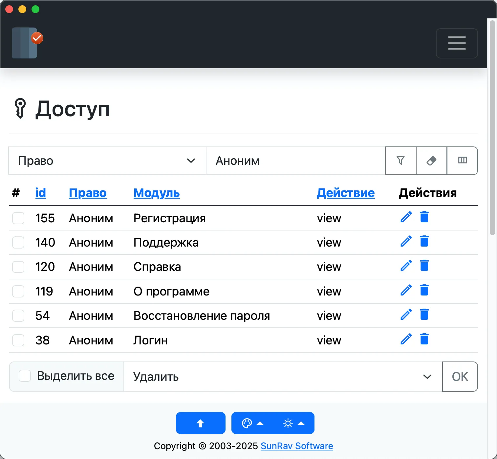497x459 pixels.
Task: Edit row 140 Поддержка with pencil icon
Action: pyautogui.click(x=406, y=241)
